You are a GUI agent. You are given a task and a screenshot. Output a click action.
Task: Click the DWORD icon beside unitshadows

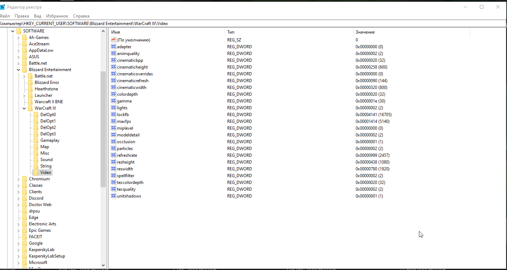click(x=113, y=196)
